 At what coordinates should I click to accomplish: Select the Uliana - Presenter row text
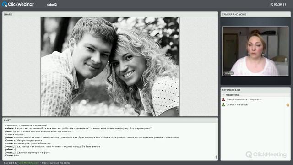point(237,105)
